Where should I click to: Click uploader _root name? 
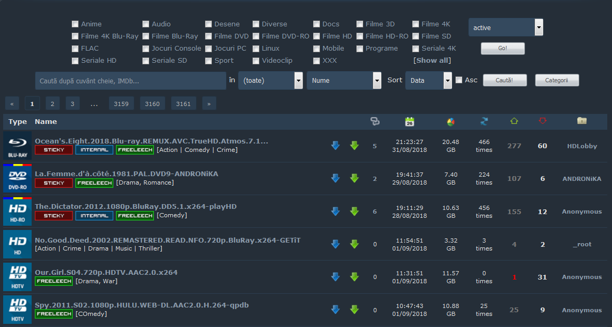(x=582, y=244)
